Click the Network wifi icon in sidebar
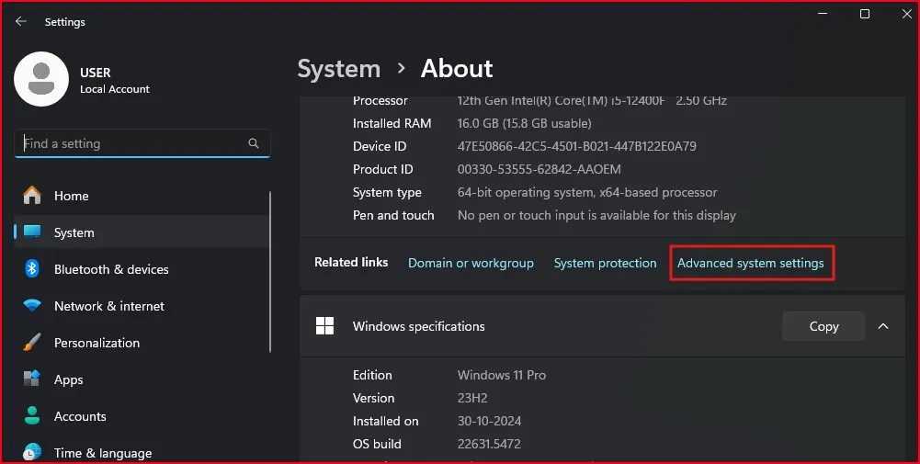The width and height of the screenshot is (920, 464). [32, 306]
